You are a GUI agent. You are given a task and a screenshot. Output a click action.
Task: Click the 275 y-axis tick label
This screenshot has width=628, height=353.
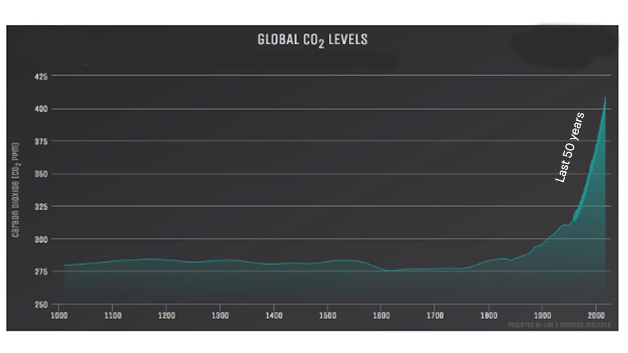click(x=41, y=272)
